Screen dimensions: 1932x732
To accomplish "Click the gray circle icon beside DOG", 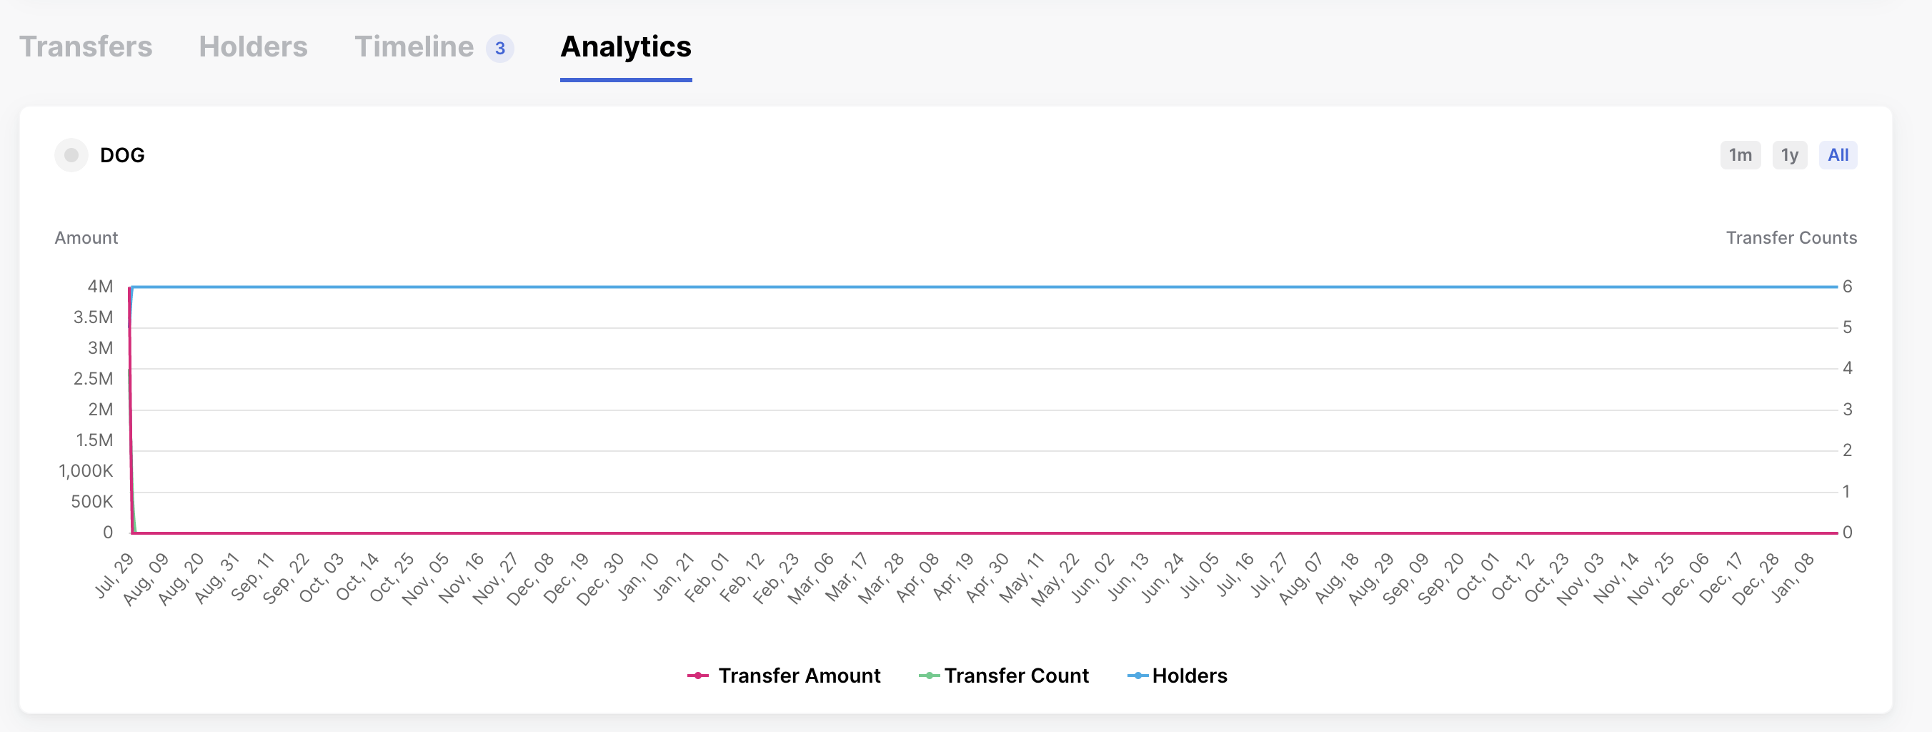I will coord(71,155).
